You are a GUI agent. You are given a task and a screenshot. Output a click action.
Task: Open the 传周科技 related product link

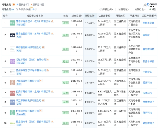[147, 93]
